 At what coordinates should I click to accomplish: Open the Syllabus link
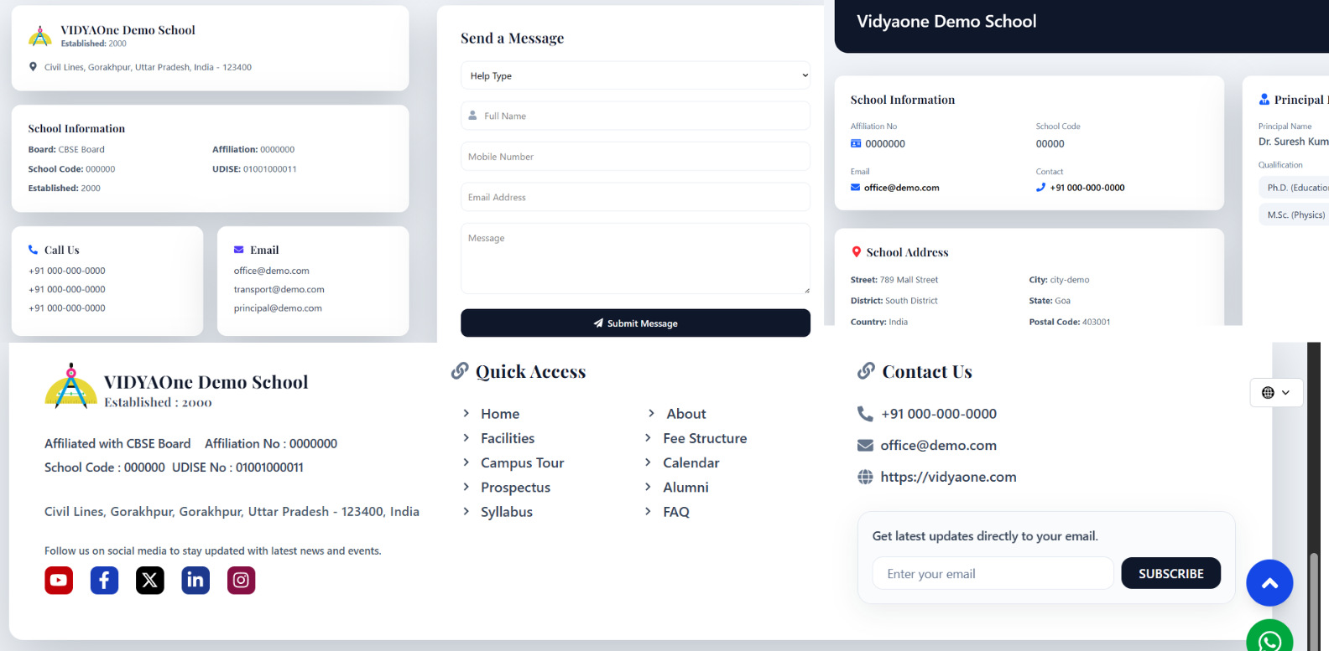(x=507, y=512)
